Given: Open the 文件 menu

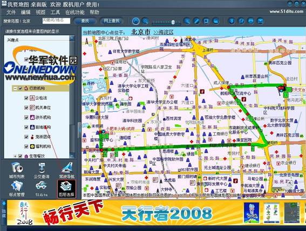Looking at the screenshot, I should [x=11, y=12].
